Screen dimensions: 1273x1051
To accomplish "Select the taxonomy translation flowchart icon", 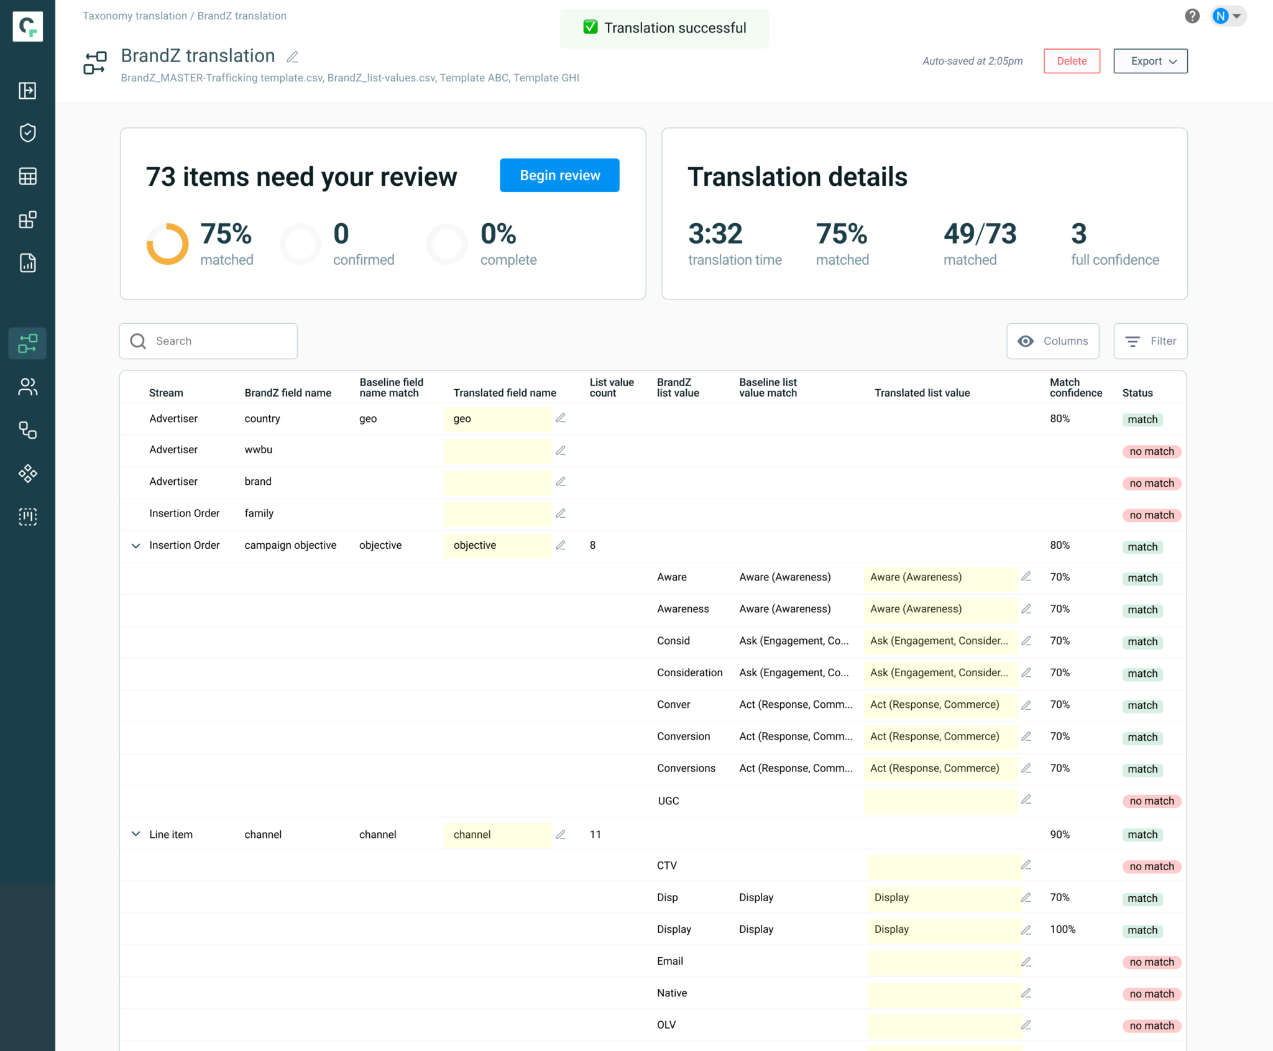I will tap(27, 343).
